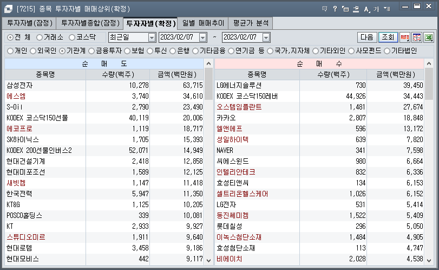Click the 순매수 수량(백주) column header
This screenshot has height=270, width=439.
point(333,75)
